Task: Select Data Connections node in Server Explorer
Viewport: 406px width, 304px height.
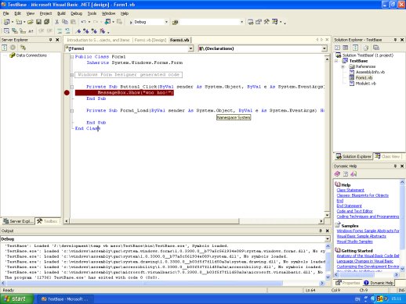Action: tap(31, 55)
